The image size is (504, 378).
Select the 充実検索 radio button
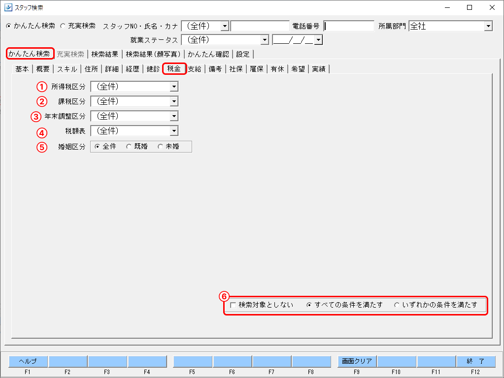(x=63, y=26)
